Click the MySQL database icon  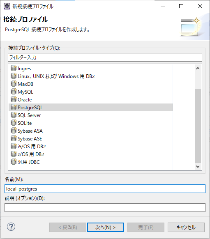tap(14, 92)
